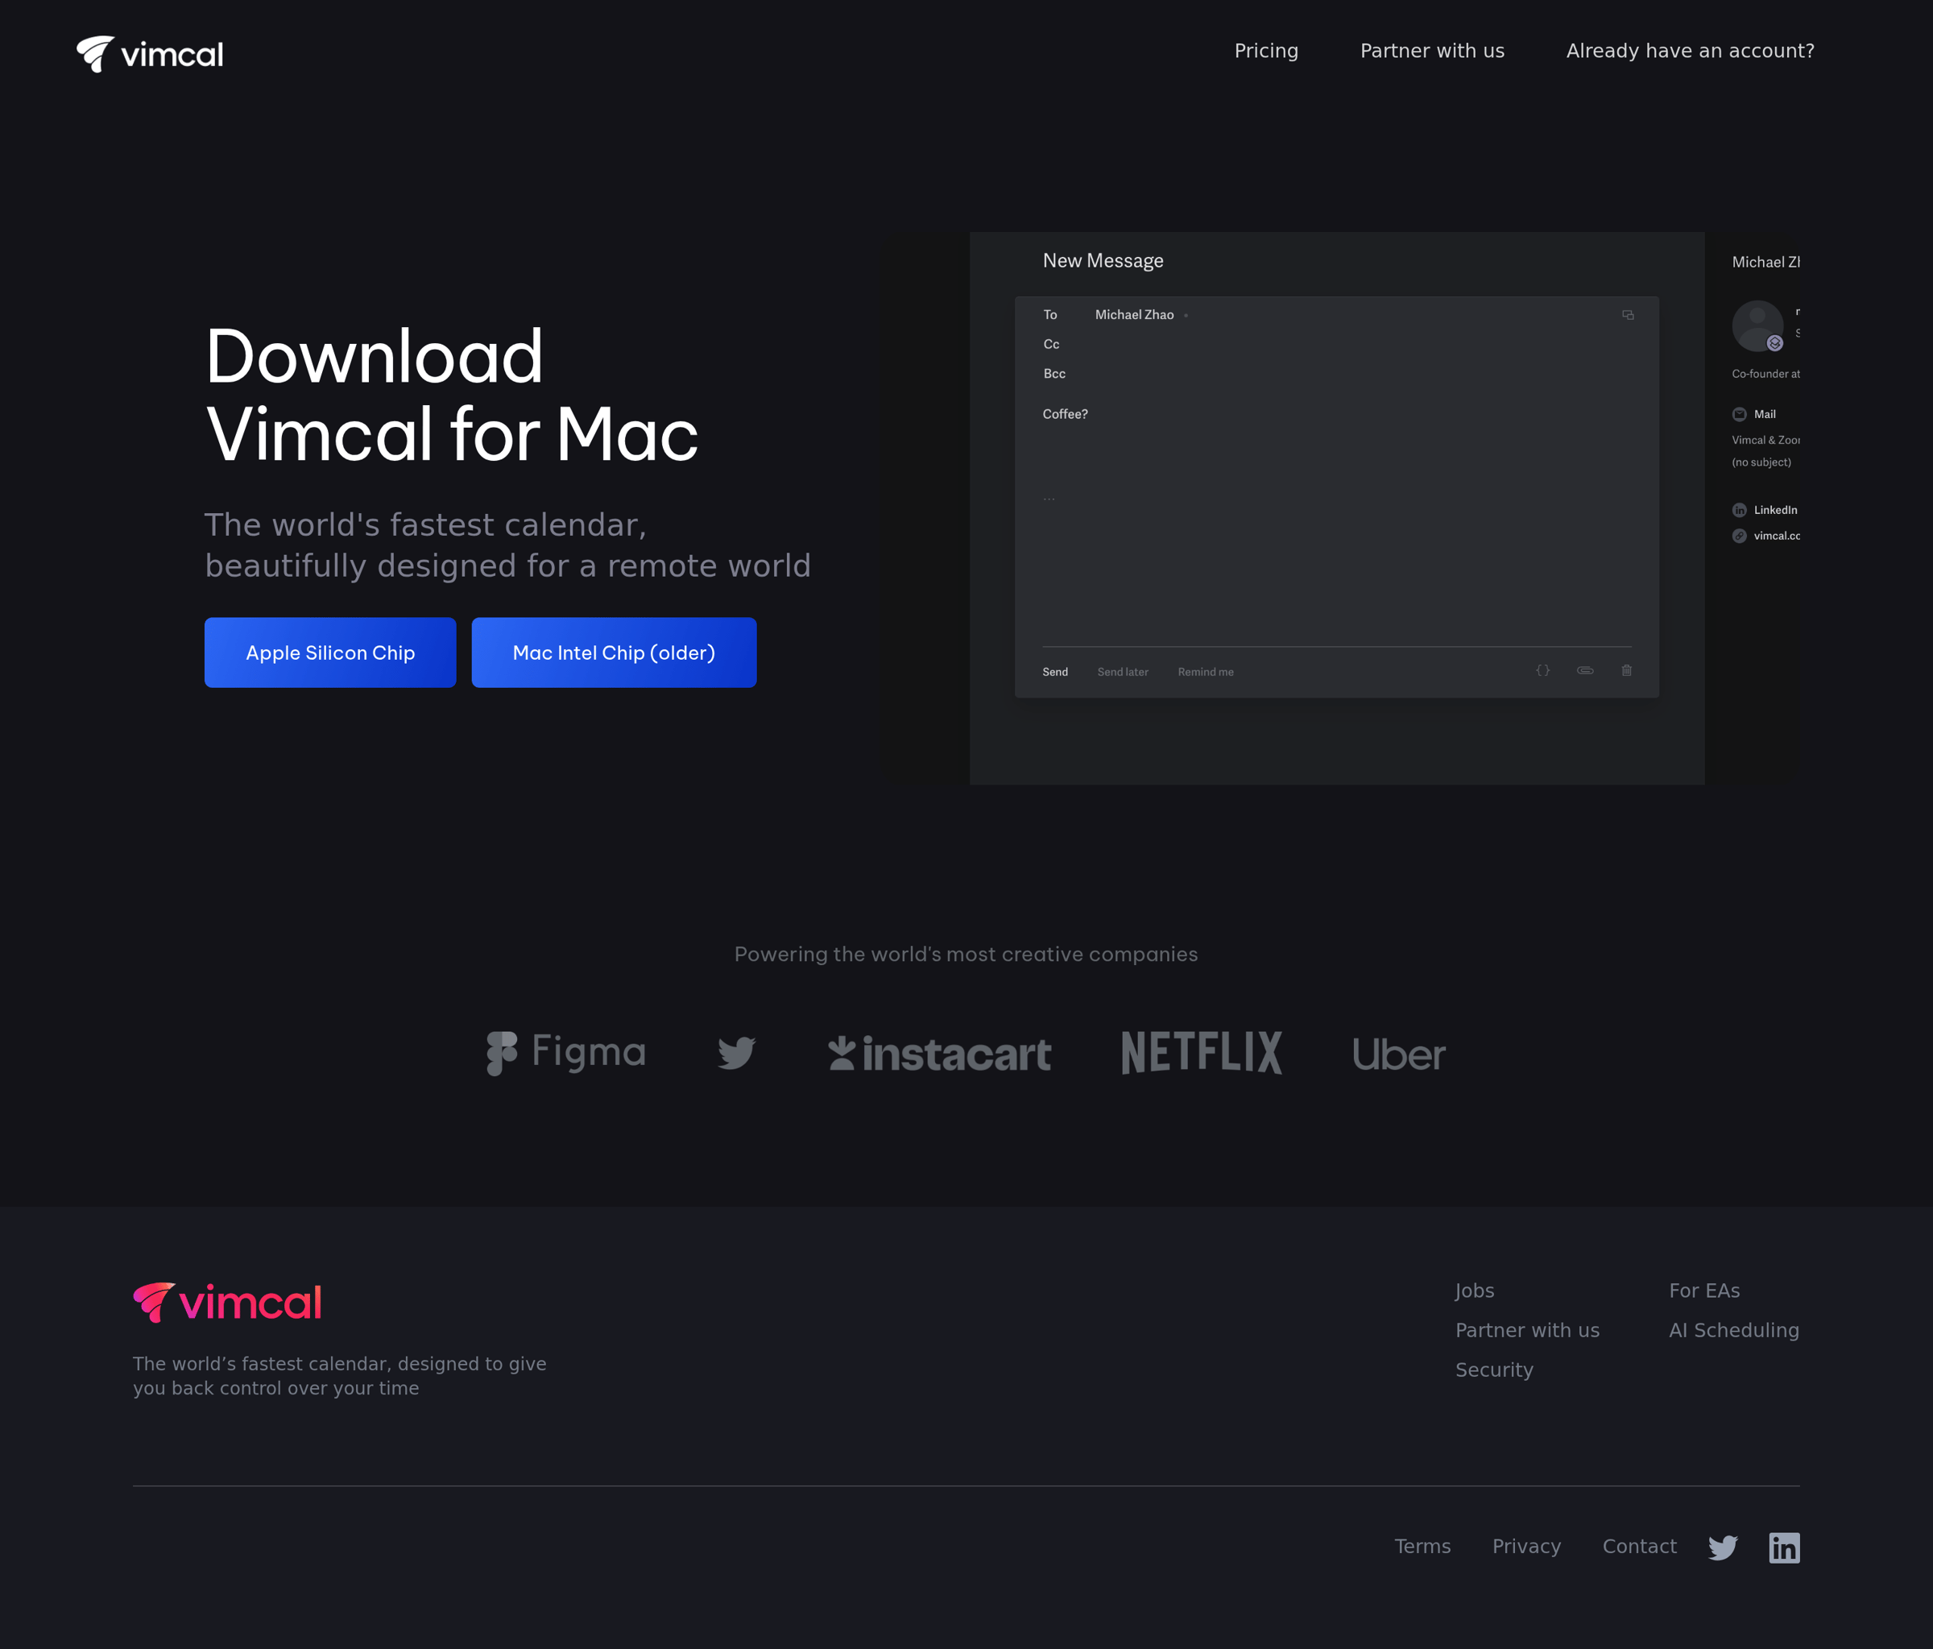Click the Netflix logo
1933x1649 pixels.
pos(1202,1053)
